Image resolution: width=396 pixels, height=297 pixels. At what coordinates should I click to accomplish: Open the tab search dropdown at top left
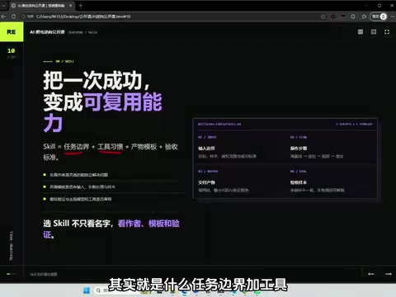(3, 5)
